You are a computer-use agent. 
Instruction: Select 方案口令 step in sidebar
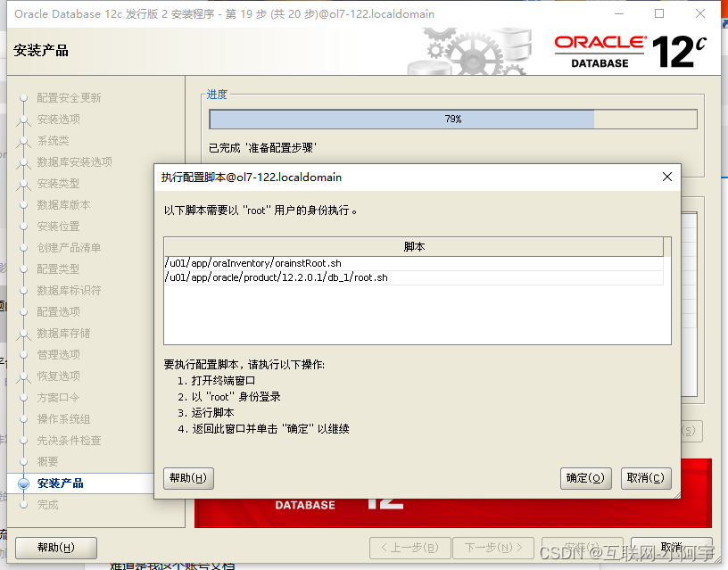(x=59, y=398)
